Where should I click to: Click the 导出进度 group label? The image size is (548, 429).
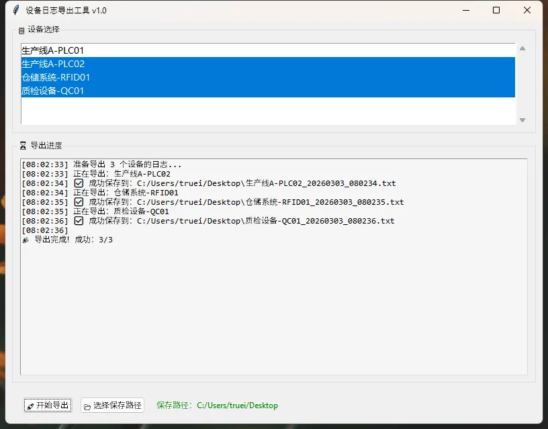(x=46, y=145)
